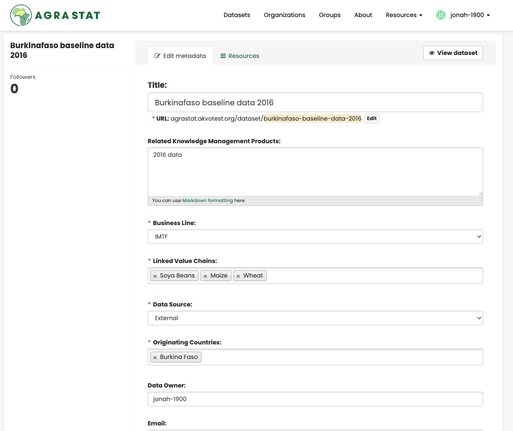
Task: Select the Edit metadata tab
Action: pos(180,56)
